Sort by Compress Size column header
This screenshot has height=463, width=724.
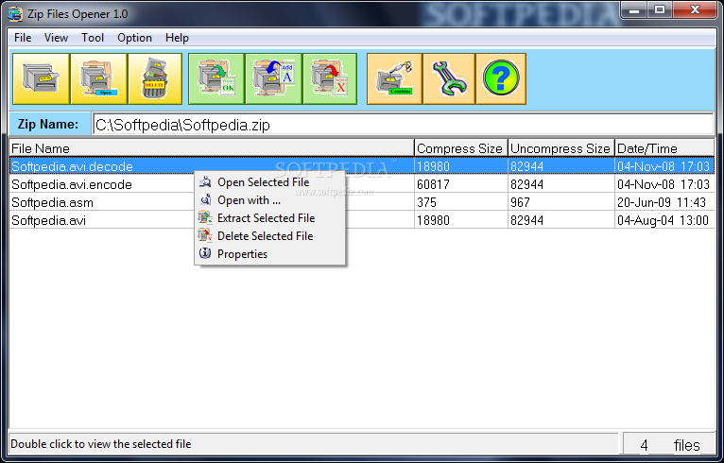click(x=461, y=148)
